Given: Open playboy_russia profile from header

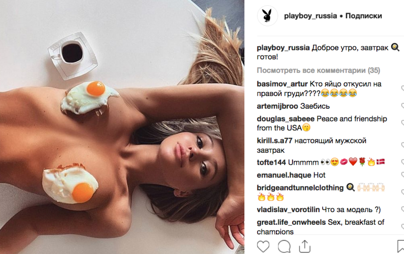Looking at the screenshot, I should [x=310, y=16].
